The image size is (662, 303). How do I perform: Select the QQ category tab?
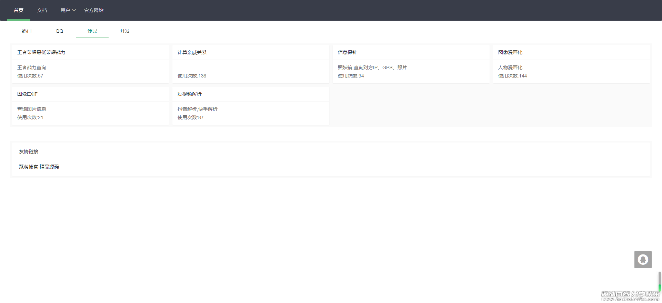point(59,31)
